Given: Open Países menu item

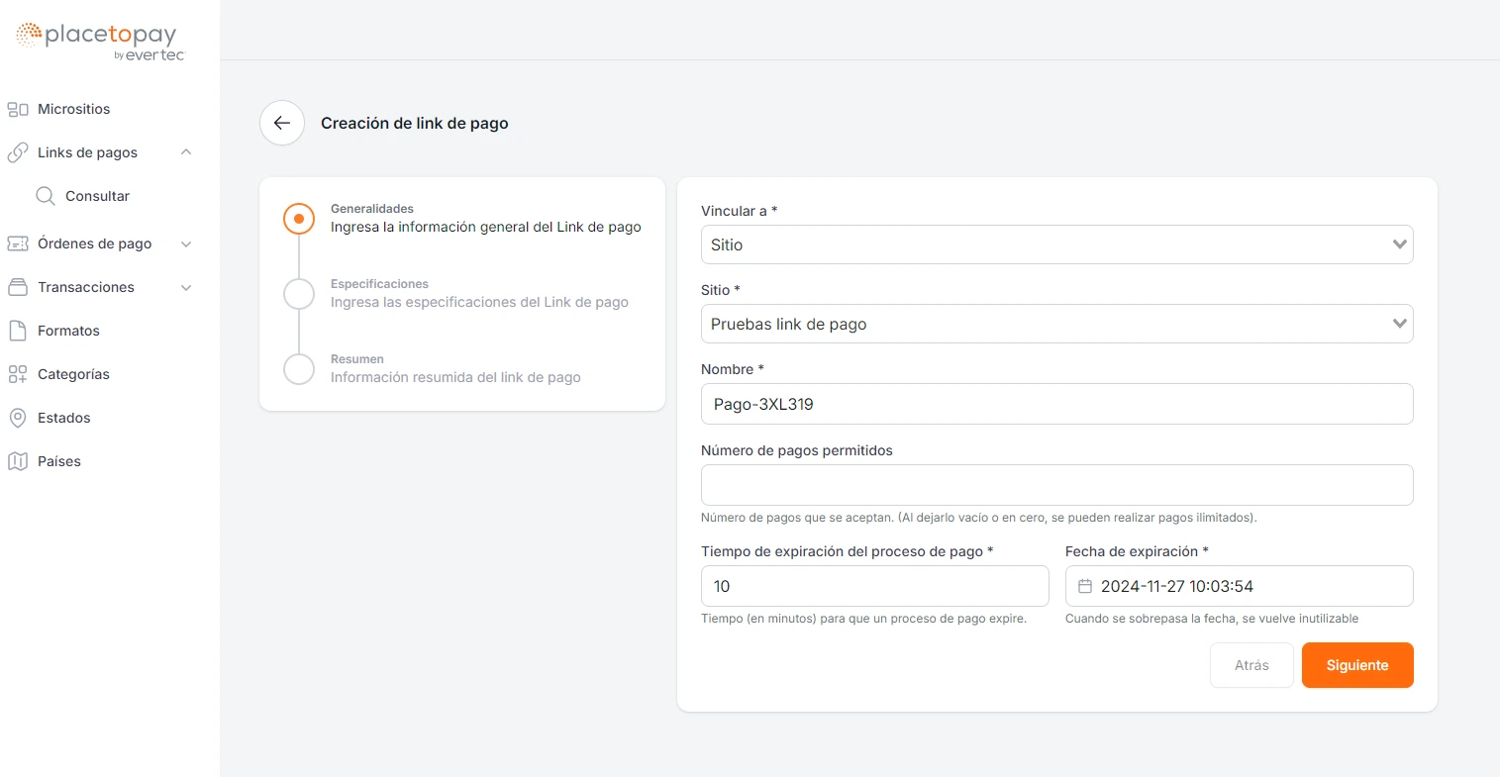Looking at the screenshot, I should pyautogui.click(x=59, y=461).
